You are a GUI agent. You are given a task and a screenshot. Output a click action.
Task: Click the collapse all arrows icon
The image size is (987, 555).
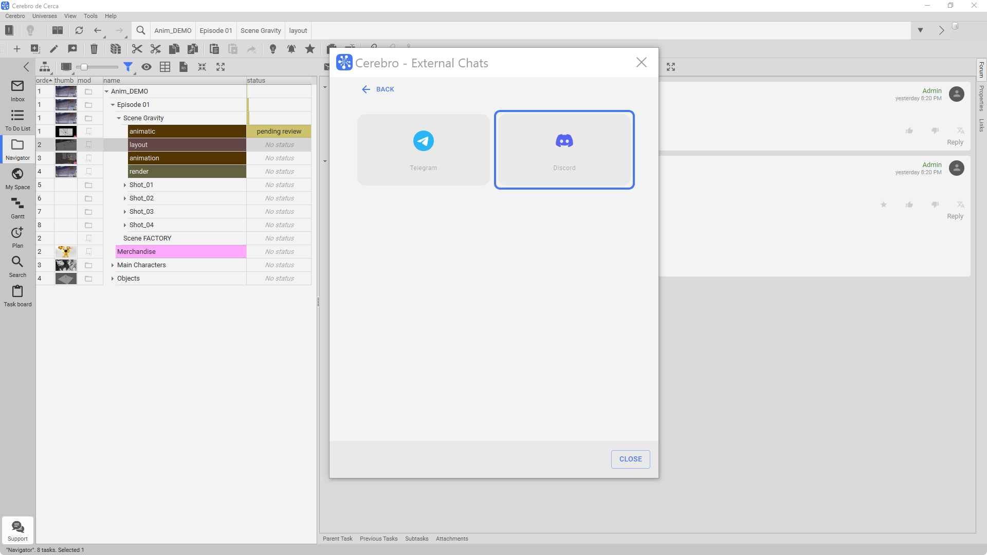click(202, 67)
